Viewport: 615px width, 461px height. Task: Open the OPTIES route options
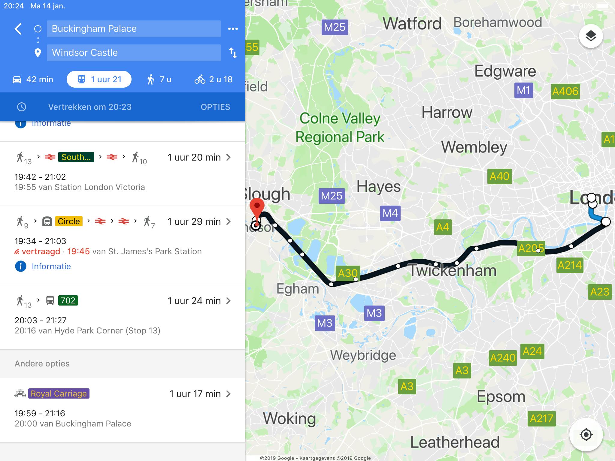(215, 107)
